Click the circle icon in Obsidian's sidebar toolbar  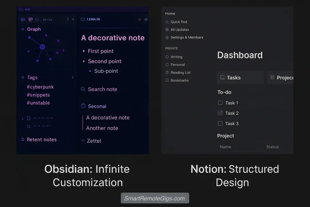37,19
